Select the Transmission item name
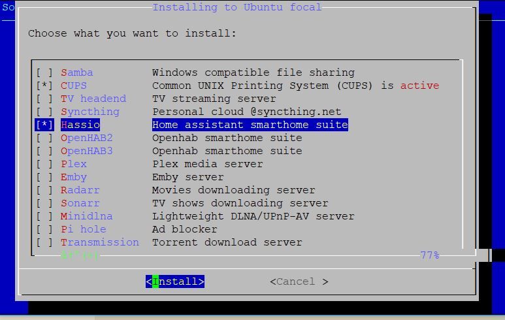The height and width of the screenshot is (320, 505). click(x=100, y=242)
